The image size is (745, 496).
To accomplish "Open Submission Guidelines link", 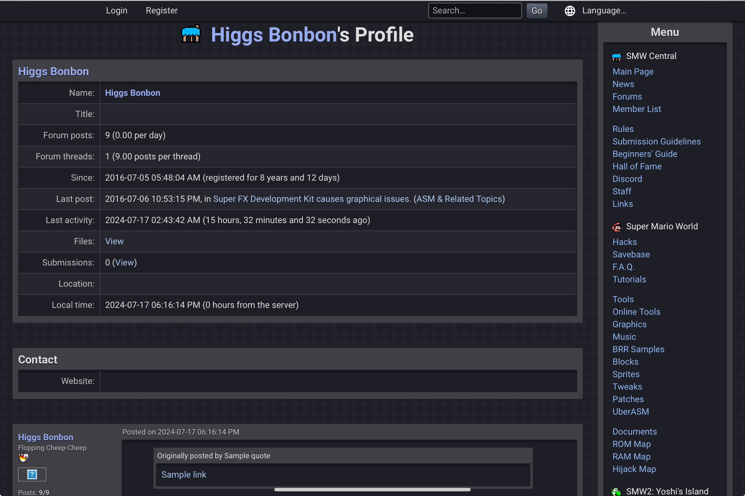I will 656,141.
